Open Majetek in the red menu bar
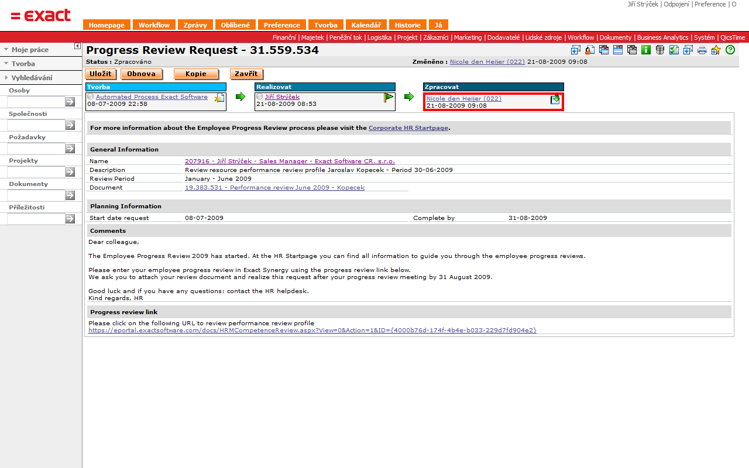The height and width of the screenshot is (468, 749). (312, 37)
